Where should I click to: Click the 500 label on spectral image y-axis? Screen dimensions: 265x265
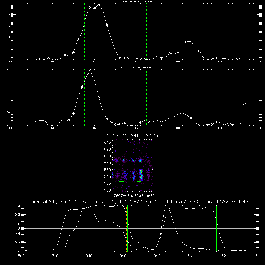(x=108, y=190)
